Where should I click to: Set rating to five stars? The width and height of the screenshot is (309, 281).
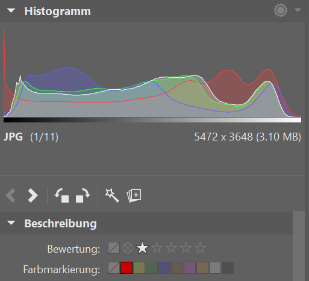click(200, 248)
